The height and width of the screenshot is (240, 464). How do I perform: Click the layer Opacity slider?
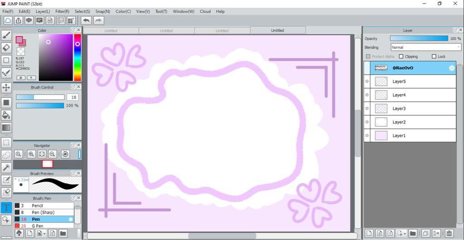click(x=419, y=38)
